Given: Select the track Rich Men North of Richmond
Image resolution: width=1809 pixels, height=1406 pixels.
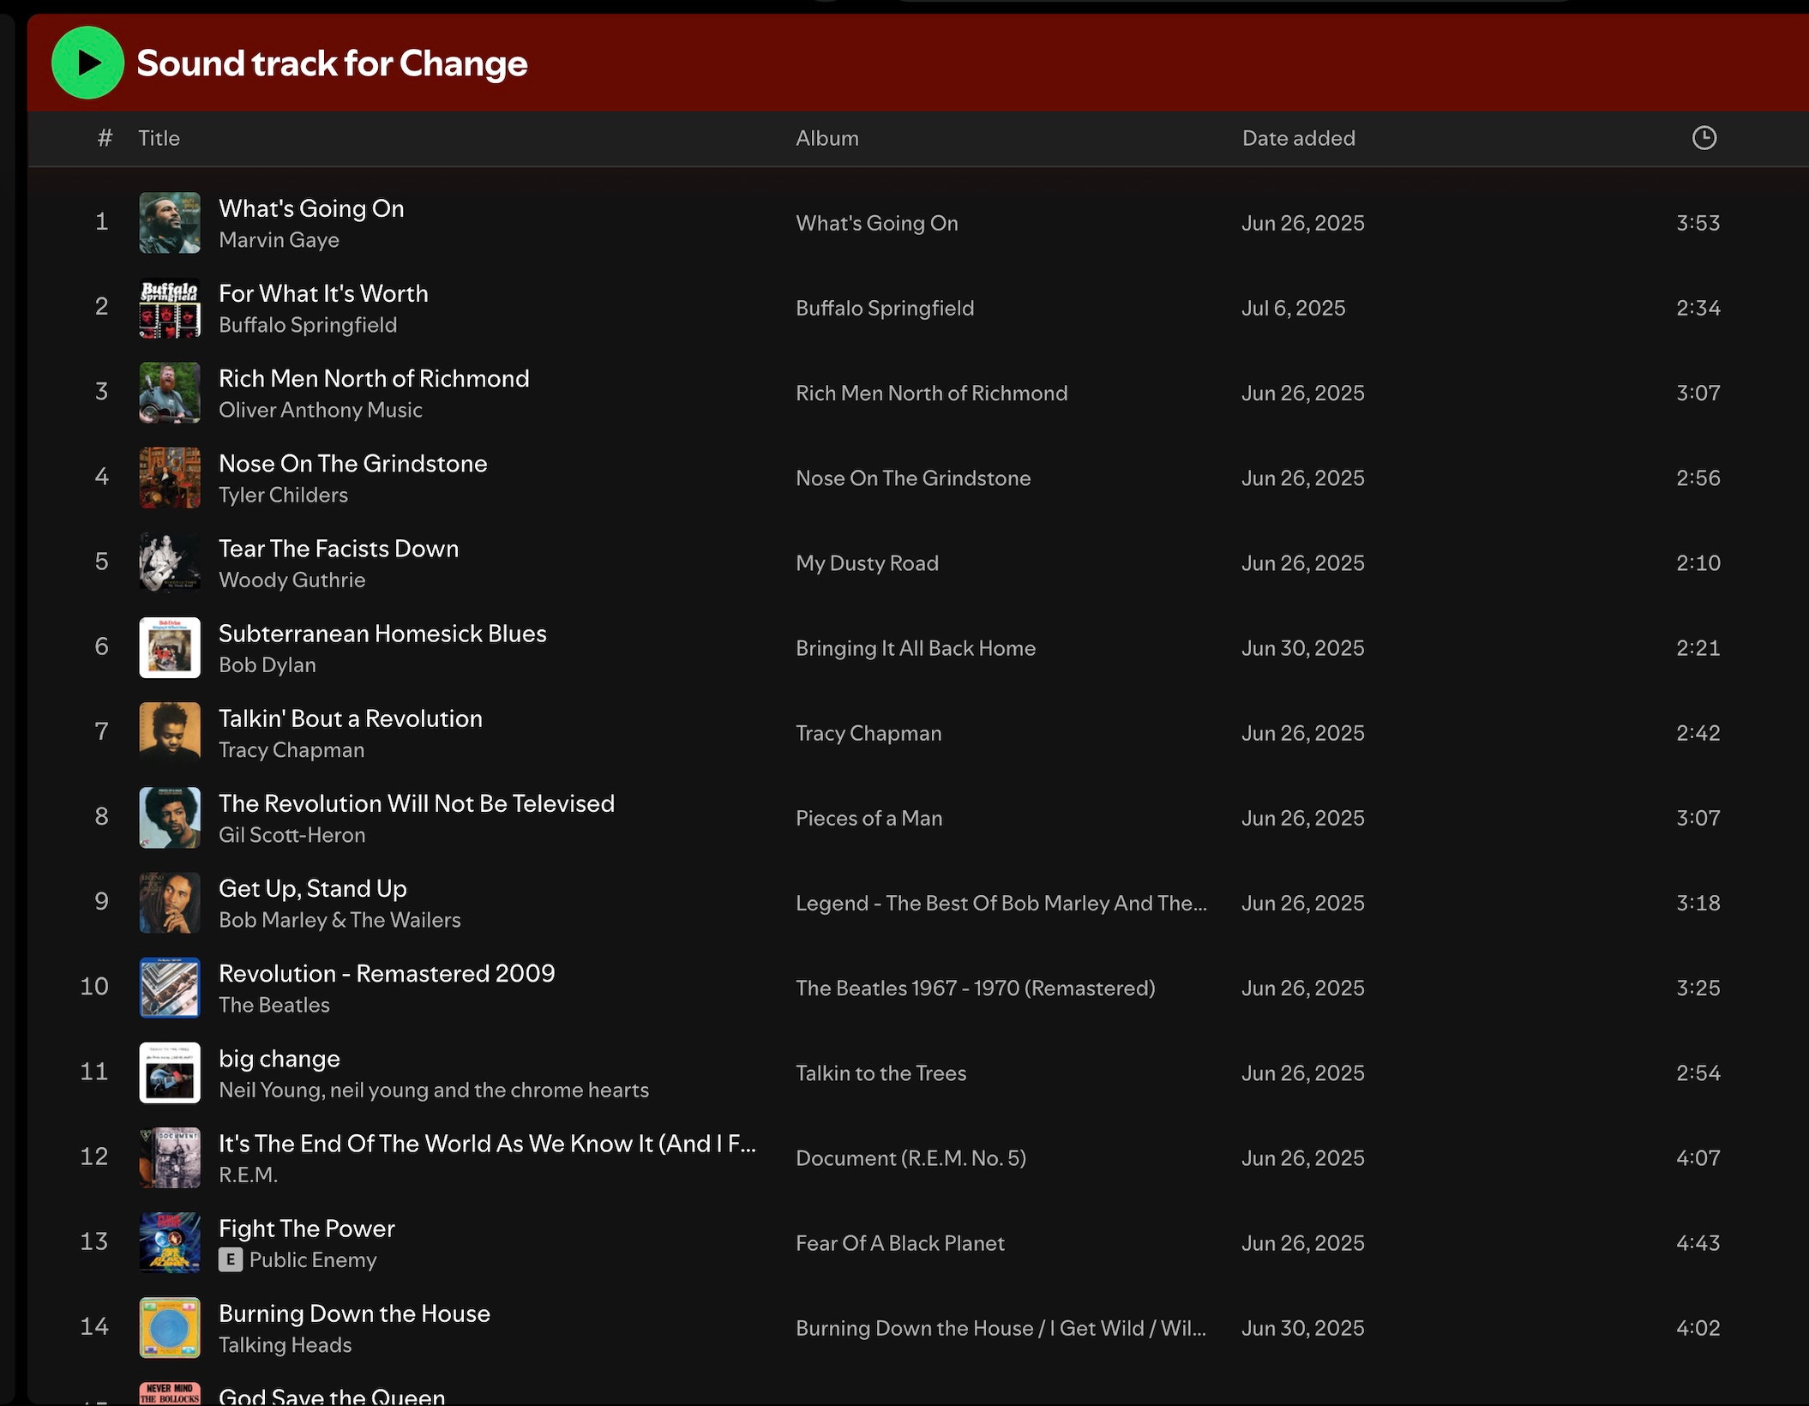Looking at the screenshot, I should (x=374, y=378).
